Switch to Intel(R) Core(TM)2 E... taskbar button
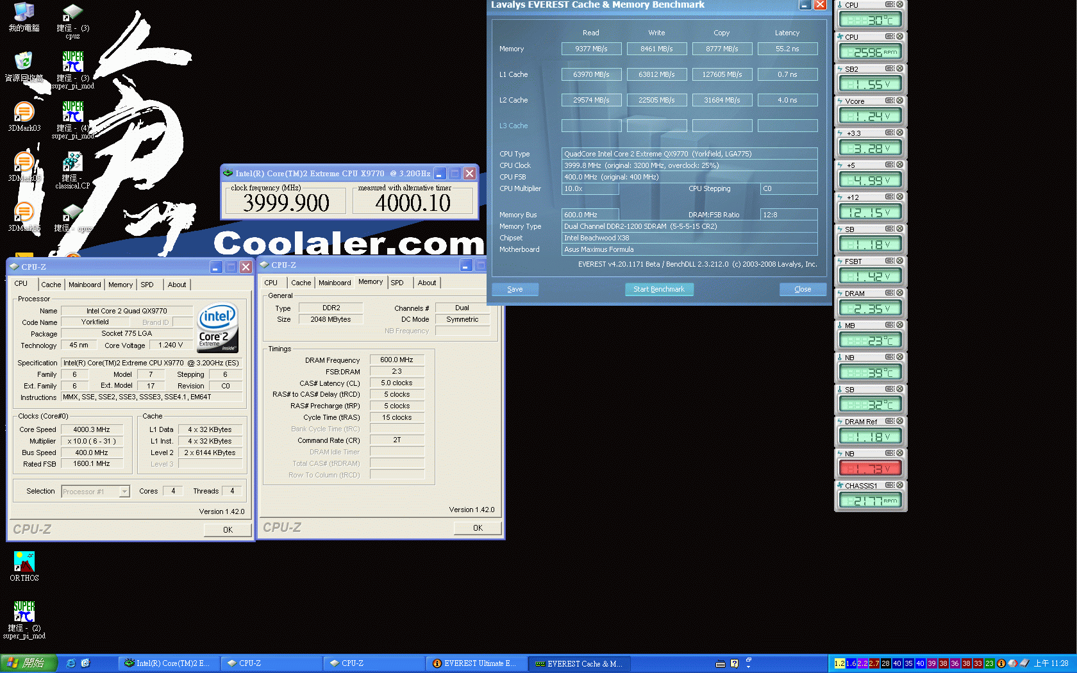 (169, 663)
